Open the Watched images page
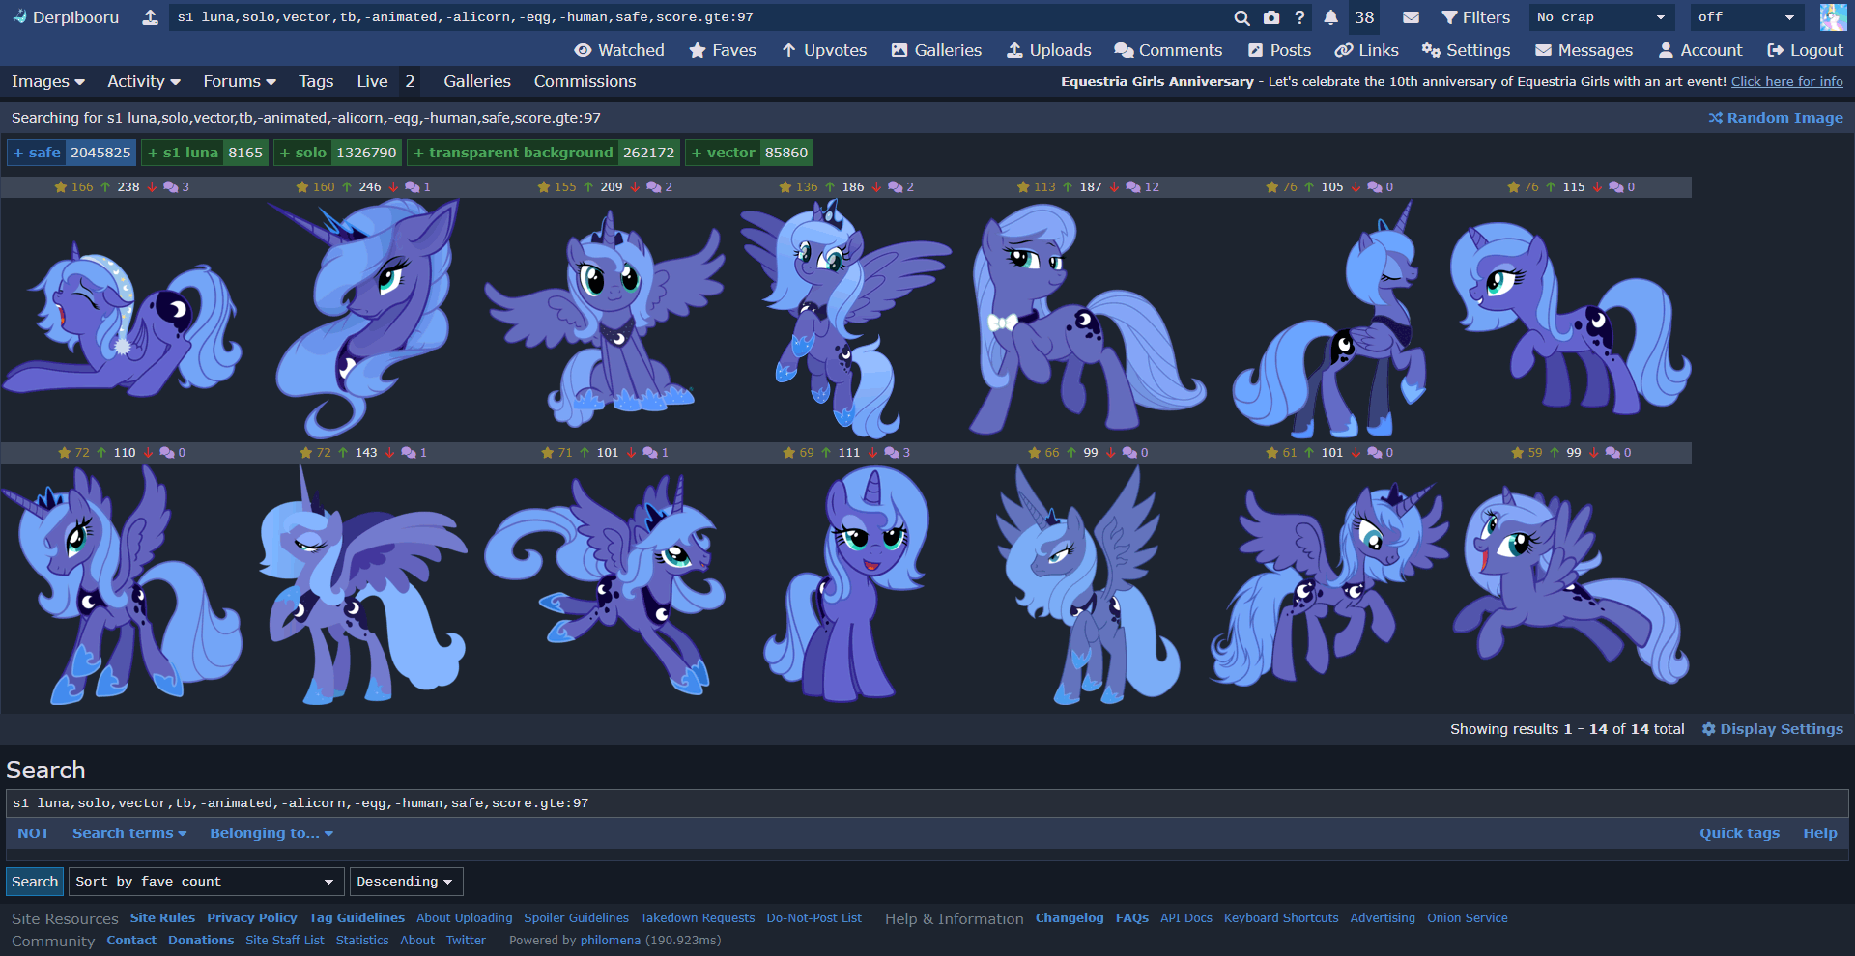1855x956 pixels. (619, 50)
